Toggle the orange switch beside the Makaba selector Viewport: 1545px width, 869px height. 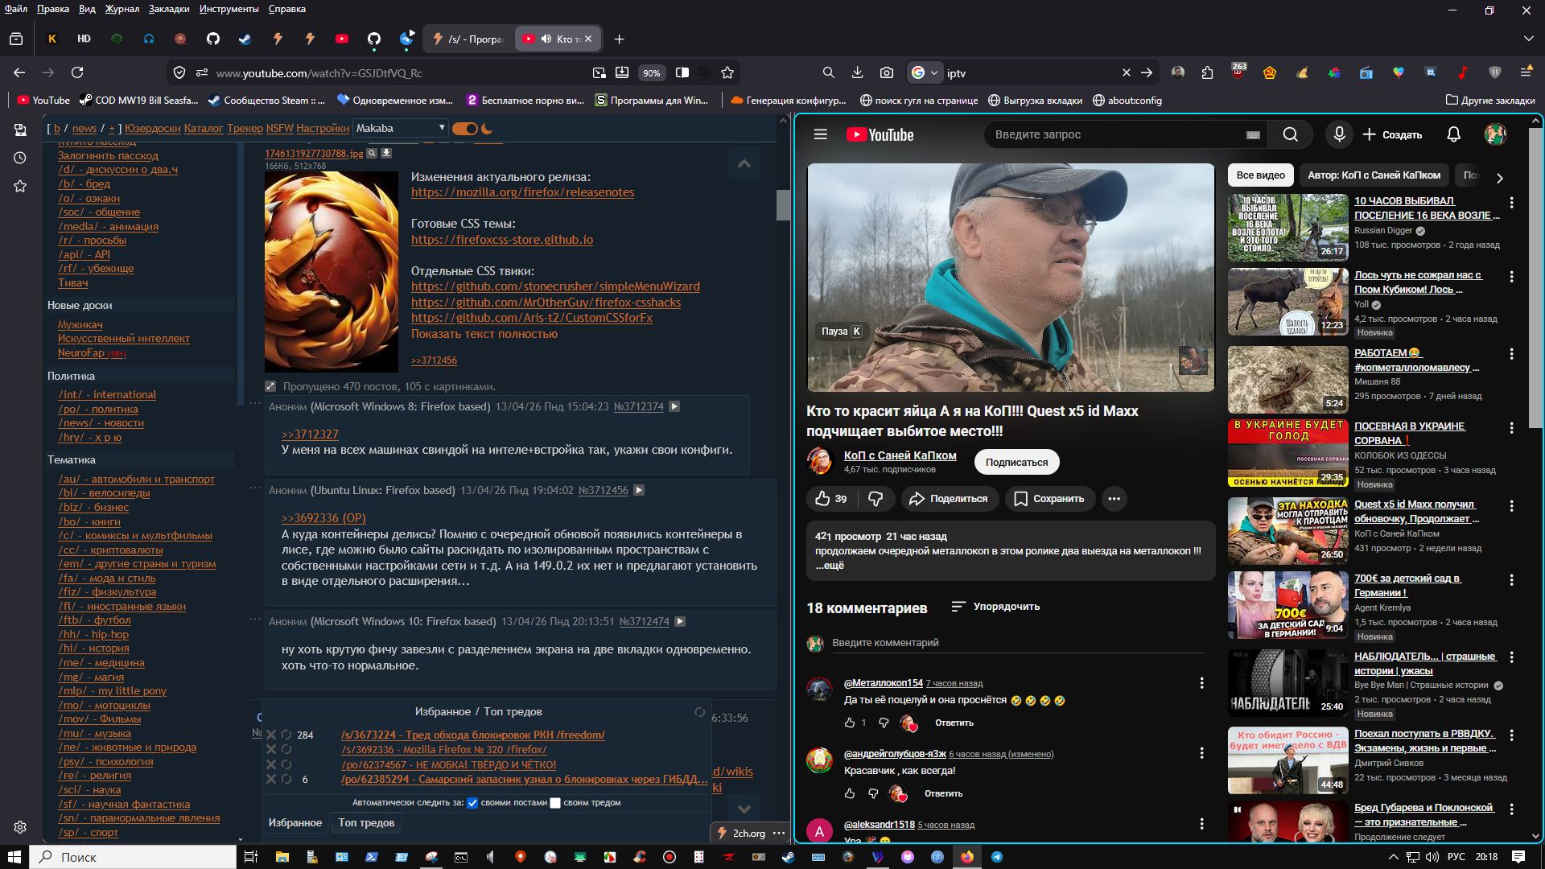[464, 128]
